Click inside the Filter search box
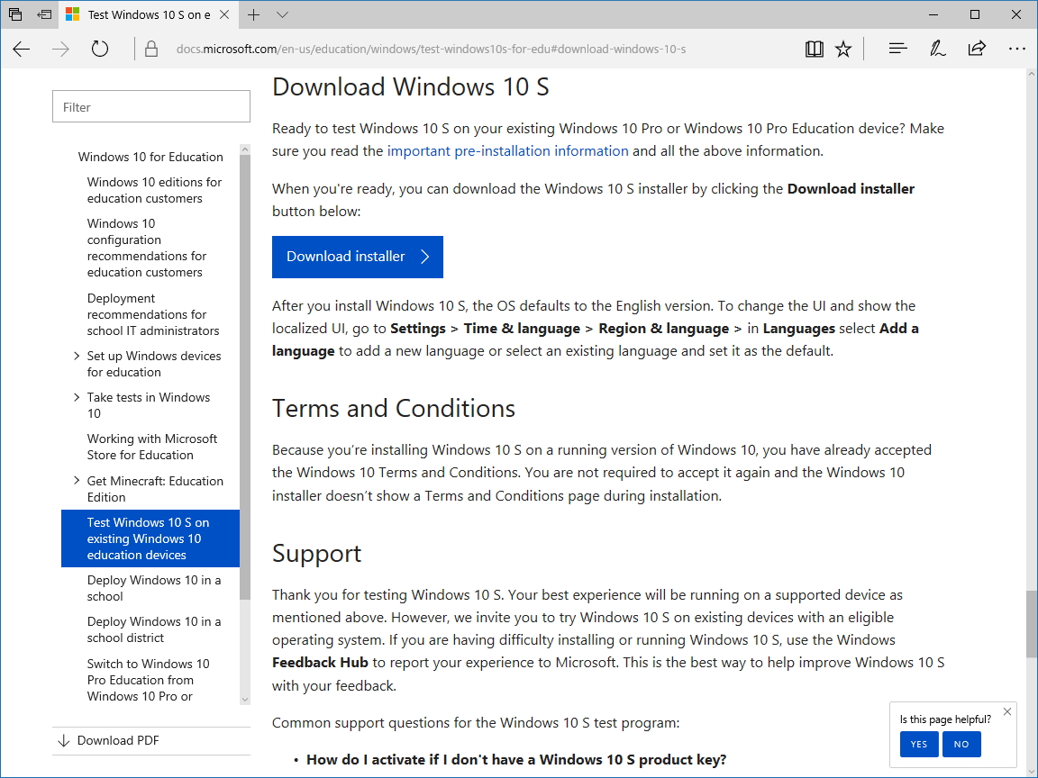 (150, 106)
